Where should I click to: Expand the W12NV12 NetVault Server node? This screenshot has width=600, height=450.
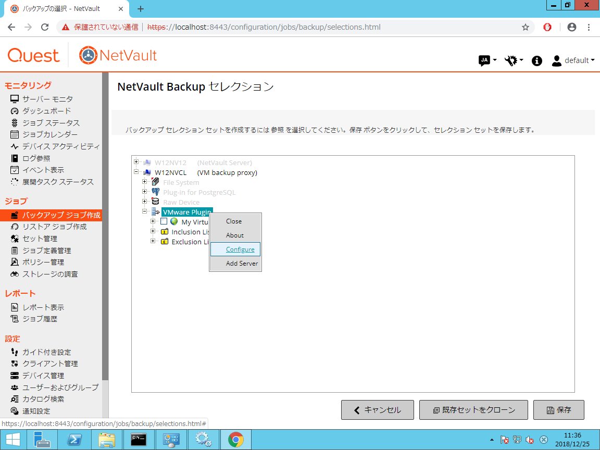(136, 162)
